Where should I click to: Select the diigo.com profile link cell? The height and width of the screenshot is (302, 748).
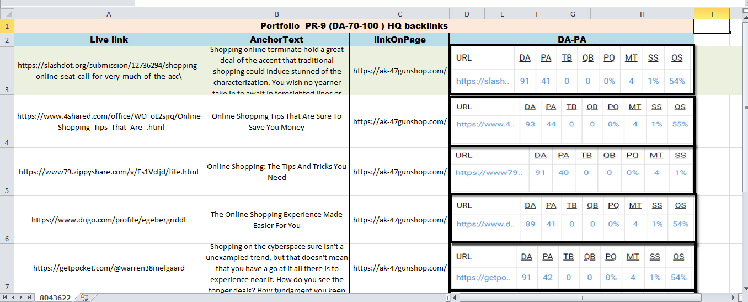[109, 220]
